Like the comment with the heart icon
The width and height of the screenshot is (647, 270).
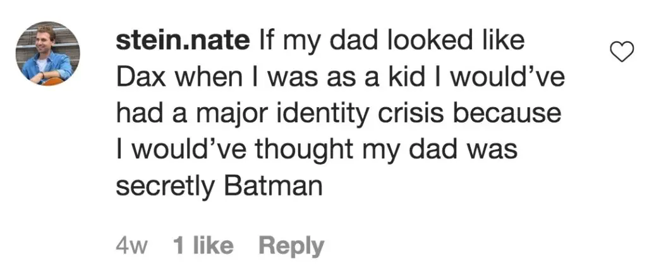click(x=622, y=53)
